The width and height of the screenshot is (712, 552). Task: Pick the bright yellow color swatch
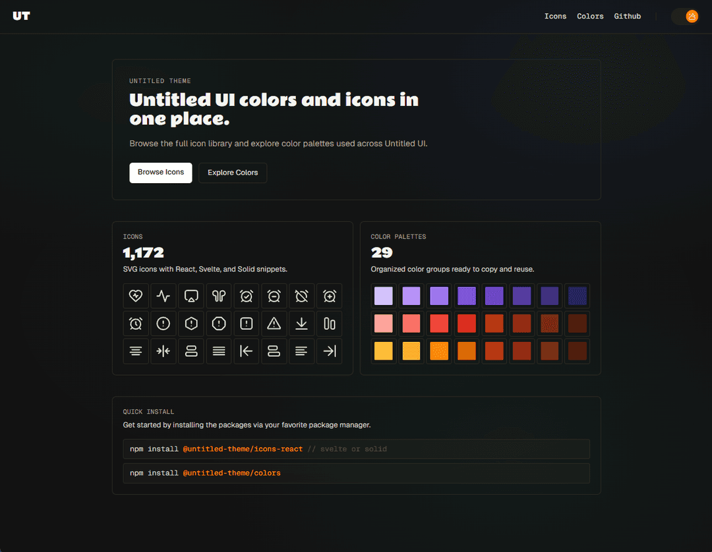pyautogui.click(x=383, y=351)
